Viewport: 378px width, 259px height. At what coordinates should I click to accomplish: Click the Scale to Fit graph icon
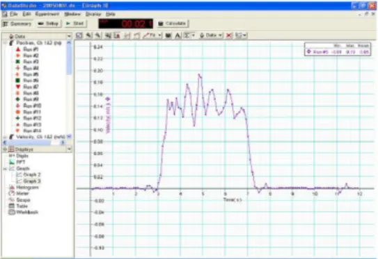click(x=79, y=35)
